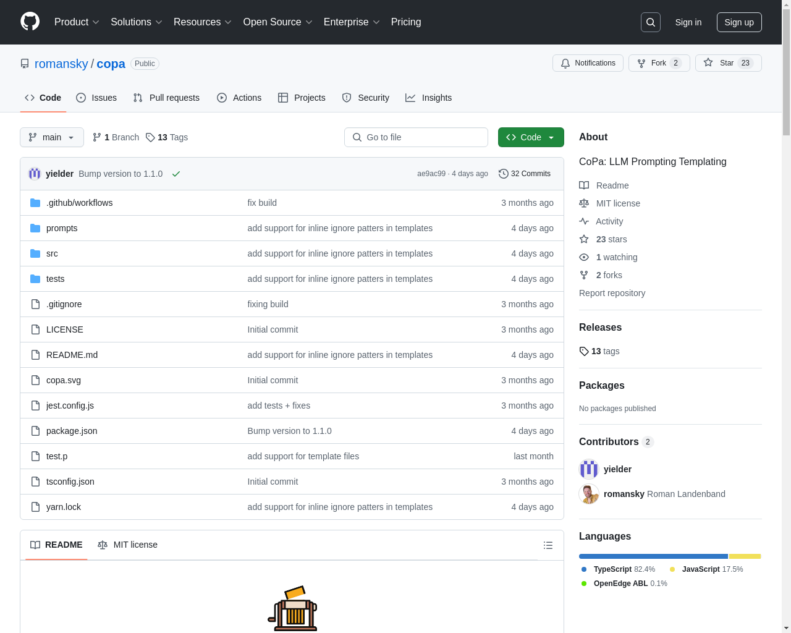Viewport: 791px width, 633px height.
Task: Expand the Open Source menu
Action: pyautogui.click(x=278, y=22)
